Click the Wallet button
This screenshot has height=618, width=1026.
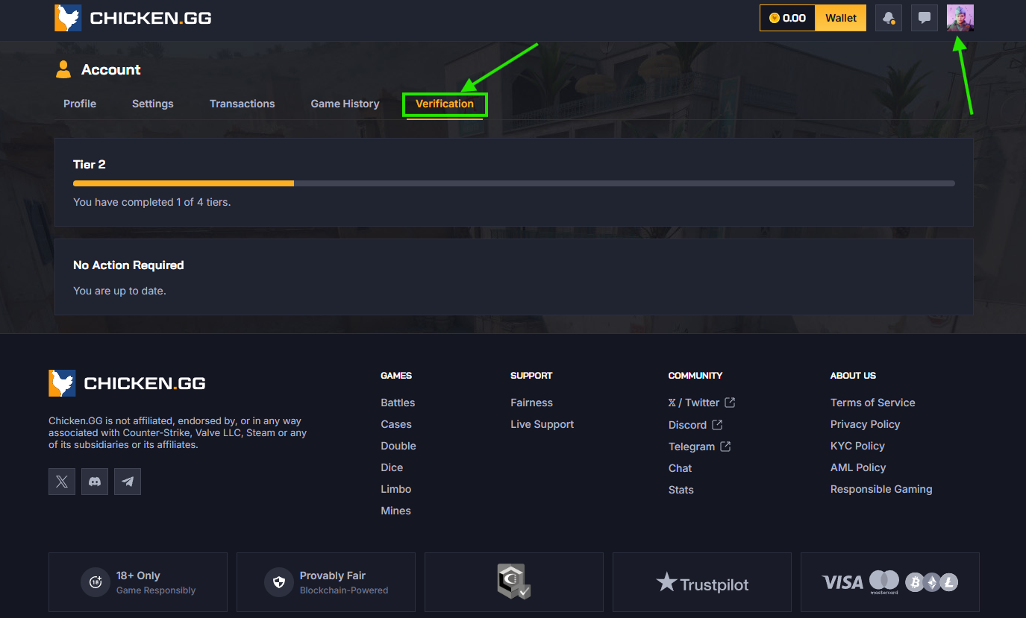pos(841,17)
